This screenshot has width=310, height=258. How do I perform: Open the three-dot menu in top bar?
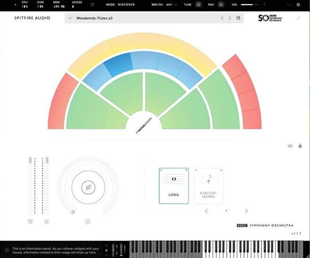pyautogui.click(x=287, y=5)
